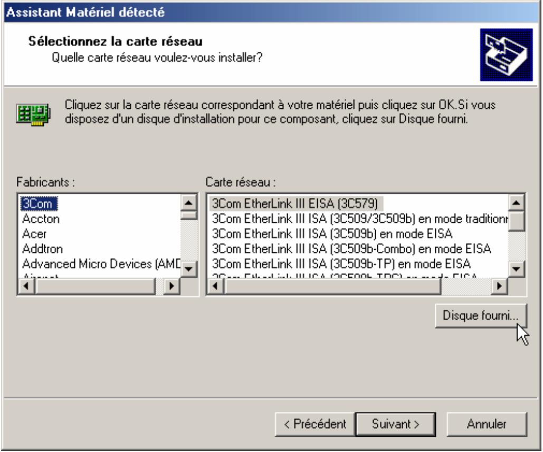
Task: Select 3Com EtherLink III EISA (3C579)
Action: click(296, 203)
